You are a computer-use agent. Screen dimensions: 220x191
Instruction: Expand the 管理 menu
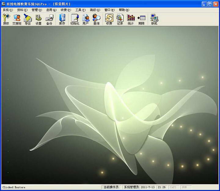[37, 10]
